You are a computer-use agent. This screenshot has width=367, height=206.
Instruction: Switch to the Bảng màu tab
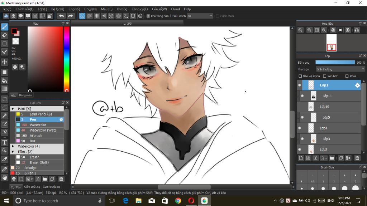tap(25, 95)
